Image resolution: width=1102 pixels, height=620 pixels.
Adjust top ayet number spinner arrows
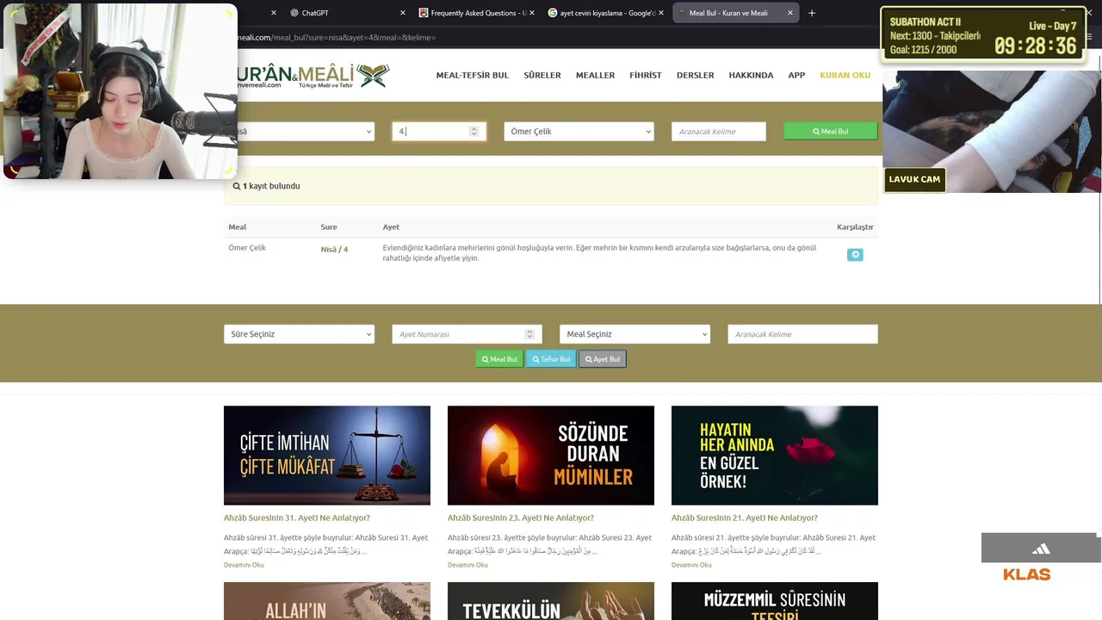(x=474, y=132)
